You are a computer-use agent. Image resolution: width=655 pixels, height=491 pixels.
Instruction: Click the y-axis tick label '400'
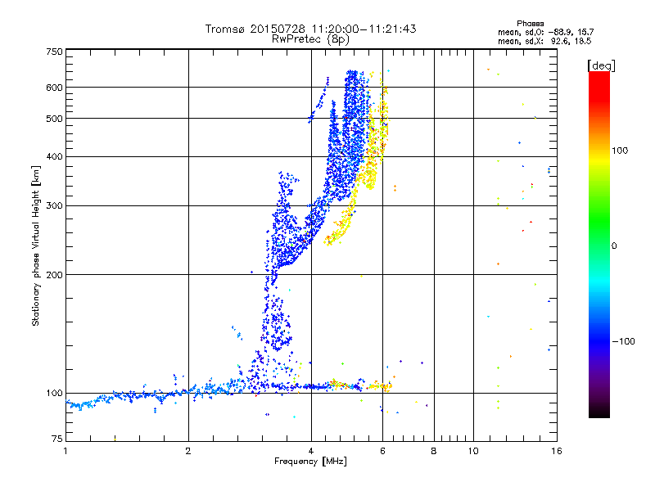(54, 157)
